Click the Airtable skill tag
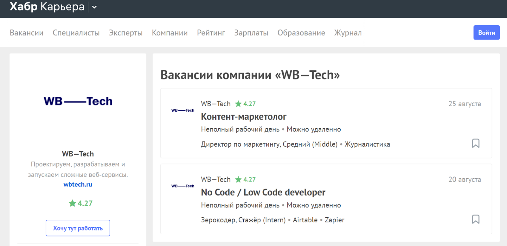507x246 pixels. point(305,220)
